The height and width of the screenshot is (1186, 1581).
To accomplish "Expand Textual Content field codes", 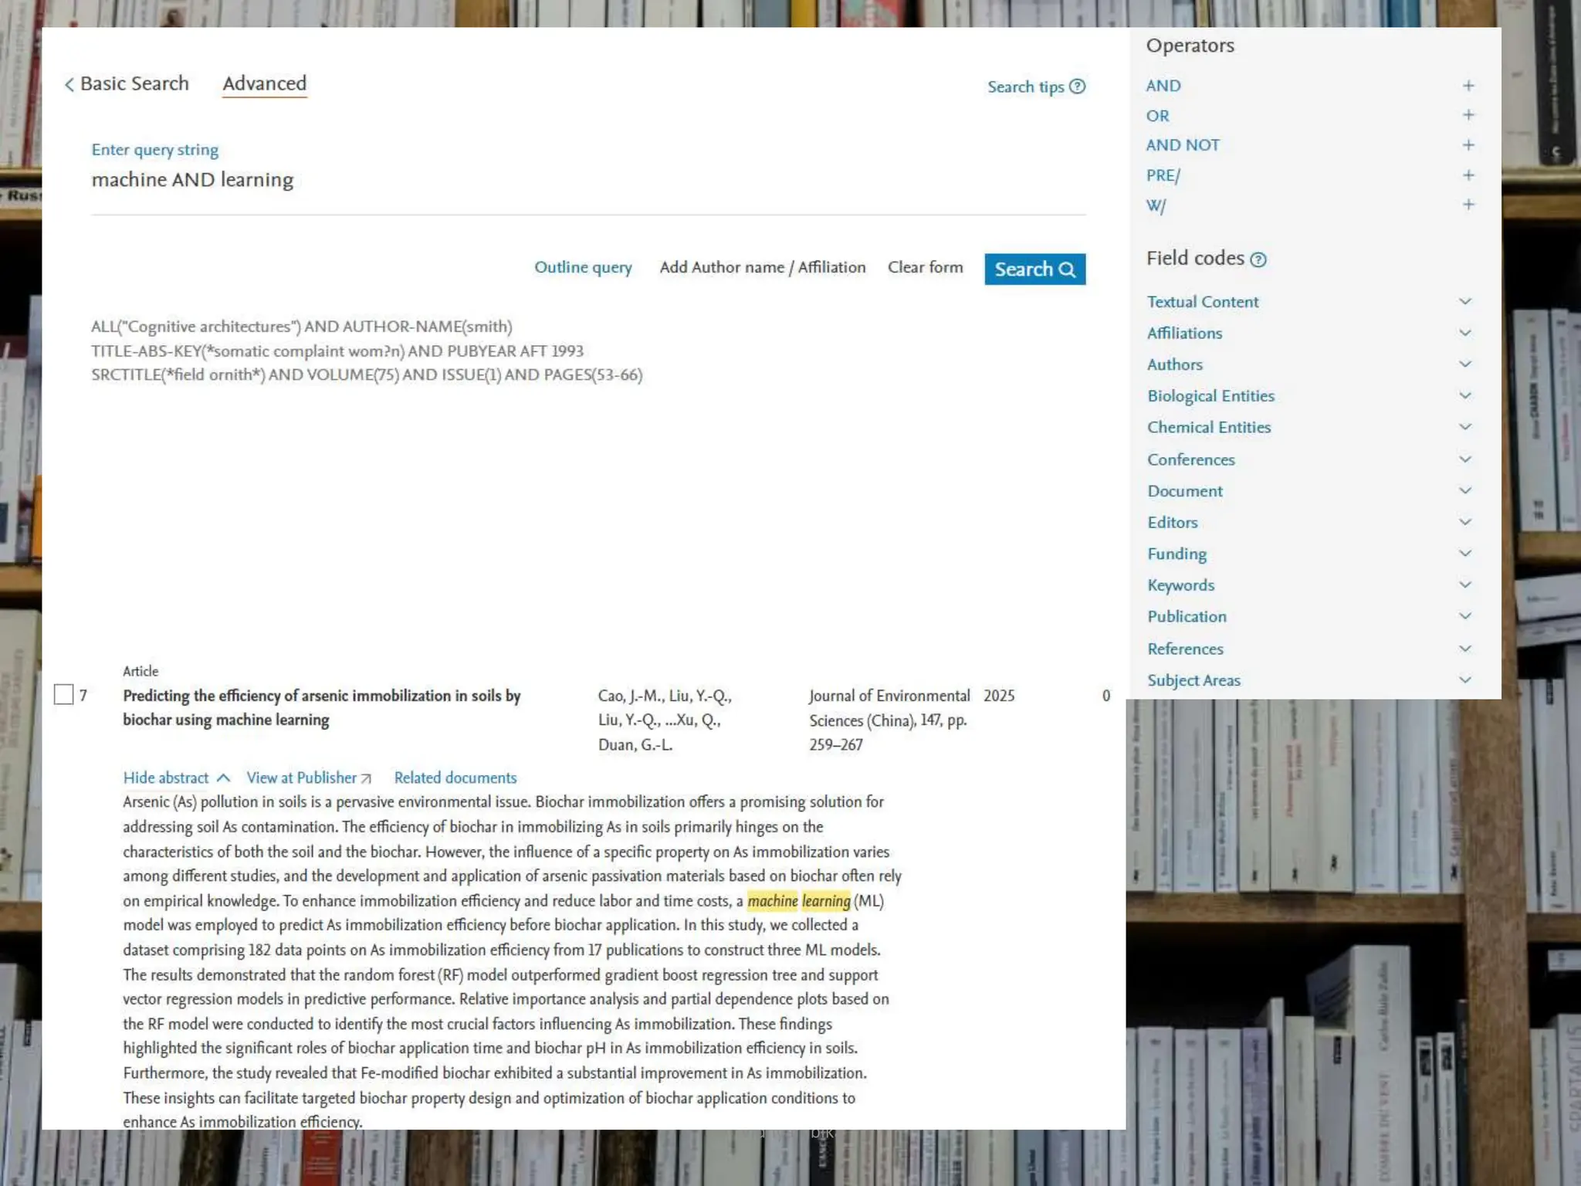I will point(1464,301).
